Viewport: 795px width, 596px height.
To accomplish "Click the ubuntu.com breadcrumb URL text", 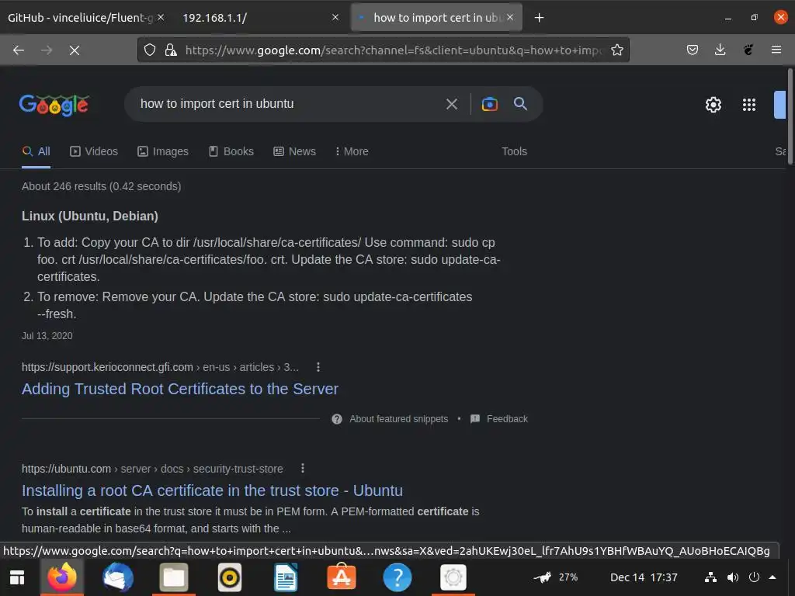I will 152,469.
